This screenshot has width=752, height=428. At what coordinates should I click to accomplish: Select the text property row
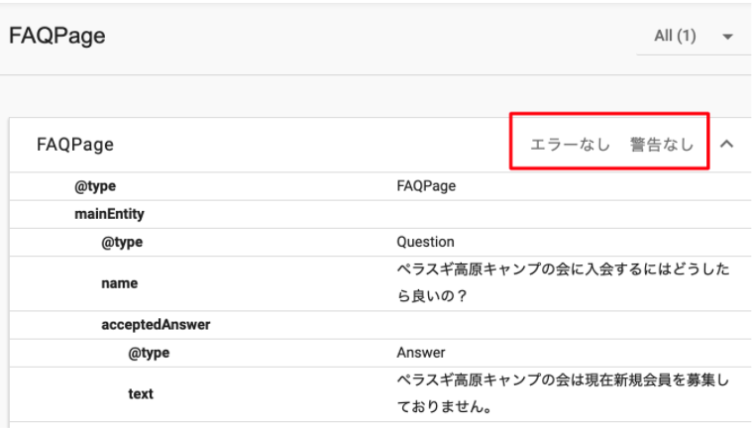tap(141, 393)
